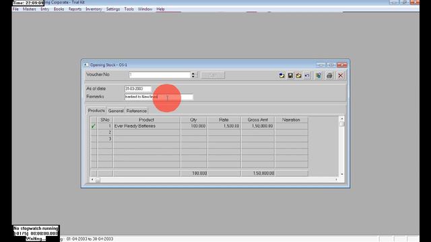Click the new voucher icon in toolbar
431x242 pixels.
point(281,75)
